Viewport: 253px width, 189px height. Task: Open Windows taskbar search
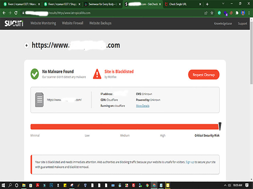(x=10, y=185)
